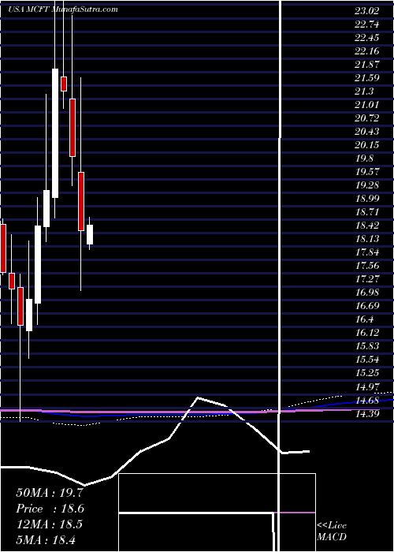This screenshot has width=394, height=552.
Task: Click the 14.68 price axis label
Action: (x=367, y=400)
